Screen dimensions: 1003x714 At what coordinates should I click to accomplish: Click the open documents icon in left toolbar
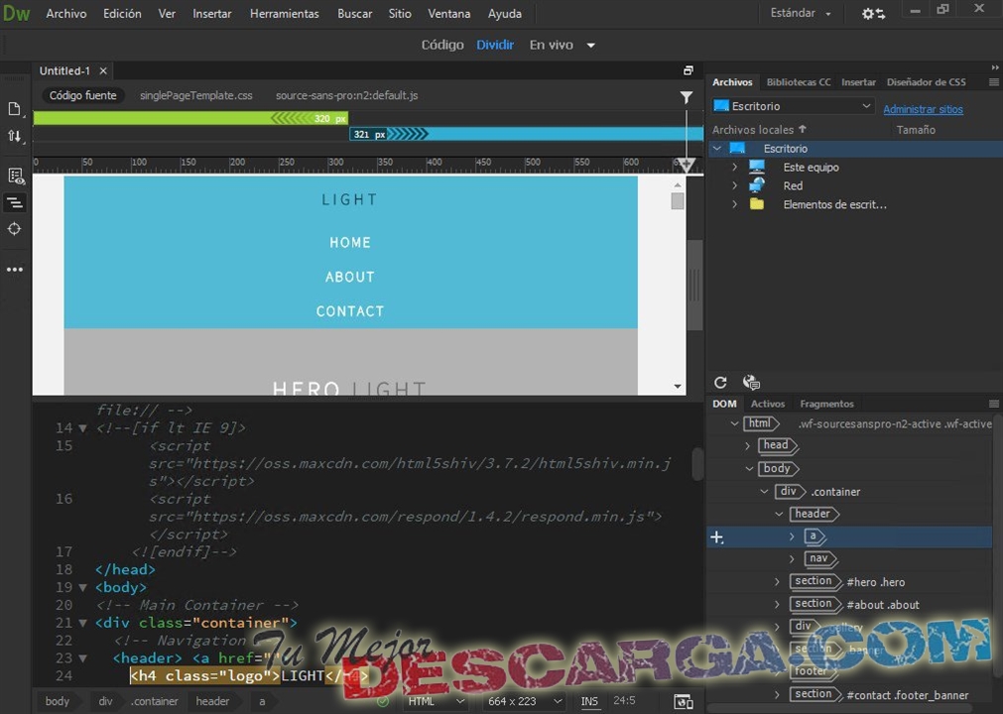14,109
